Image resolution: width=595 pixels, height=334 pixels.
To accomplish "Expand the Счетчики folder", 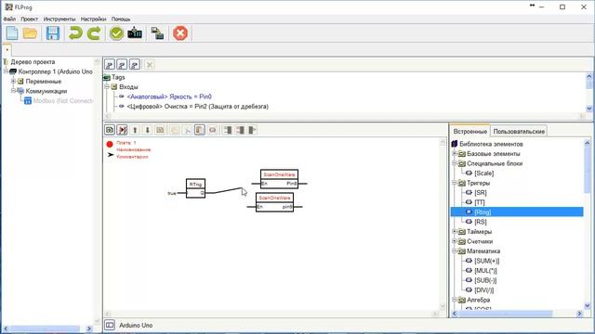I will (x=455, y=241).
